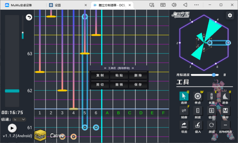Open the 刻度 scale tool
Image resolution: width=238 pixels, height=143 pixels.
point(198,111)
